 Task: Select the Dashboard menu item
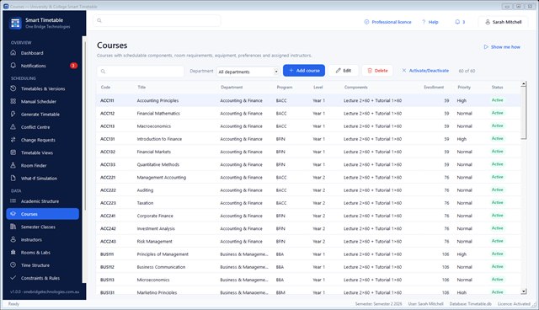[43, 52]
